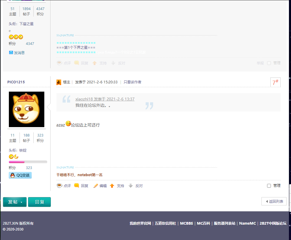This screenshot has width=291, height=240.
Task: Open the 发帖 dropdown button
Action: [15, 202]
